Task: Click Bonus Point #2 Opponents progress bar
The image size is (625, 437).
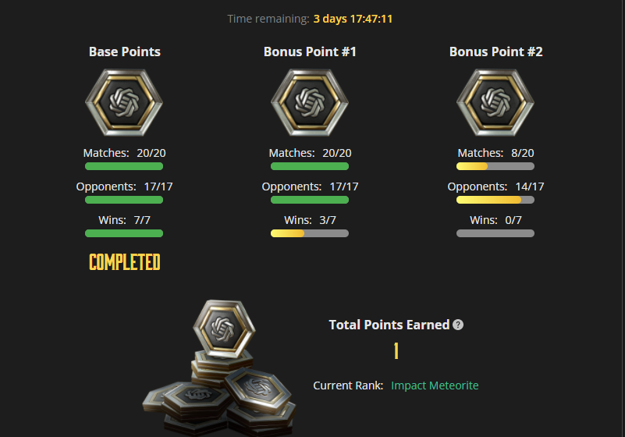Action: [x=495, y=200]
